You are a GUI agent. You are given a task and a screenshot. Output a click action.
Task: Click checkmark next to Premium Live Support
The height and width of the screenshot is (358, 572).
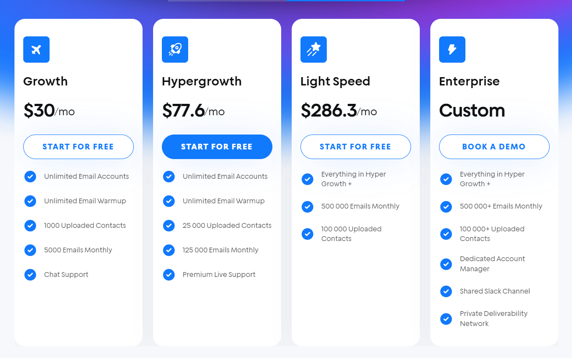(x=169, y=275)
